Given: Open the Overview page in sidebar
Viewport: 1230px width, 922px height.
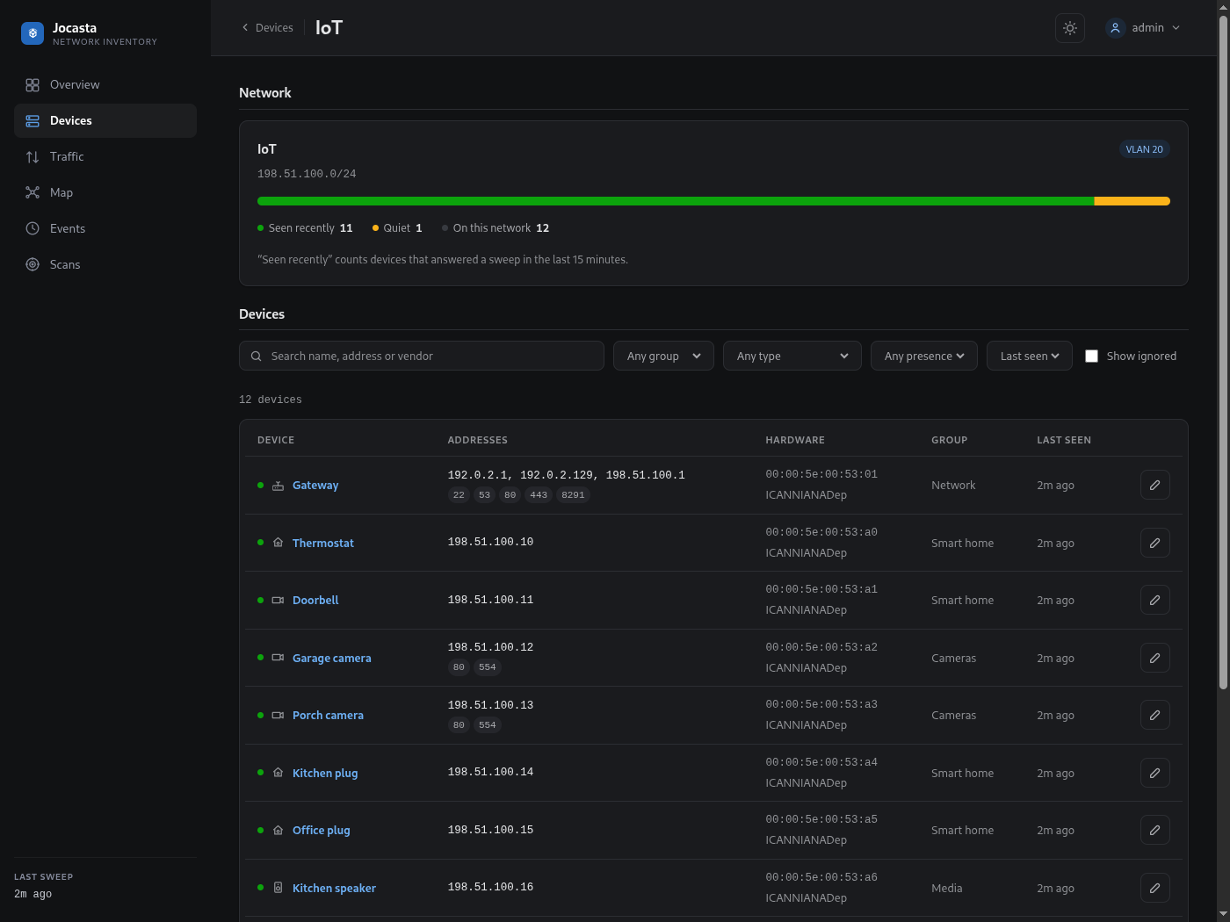Looking at the screenshot, I should (105, 84).
